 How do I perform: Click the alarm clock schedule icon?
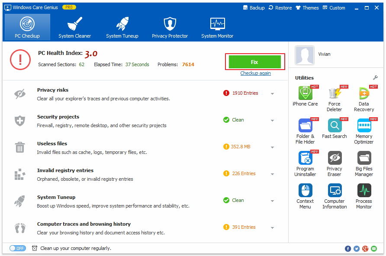(x=35, y=248)
